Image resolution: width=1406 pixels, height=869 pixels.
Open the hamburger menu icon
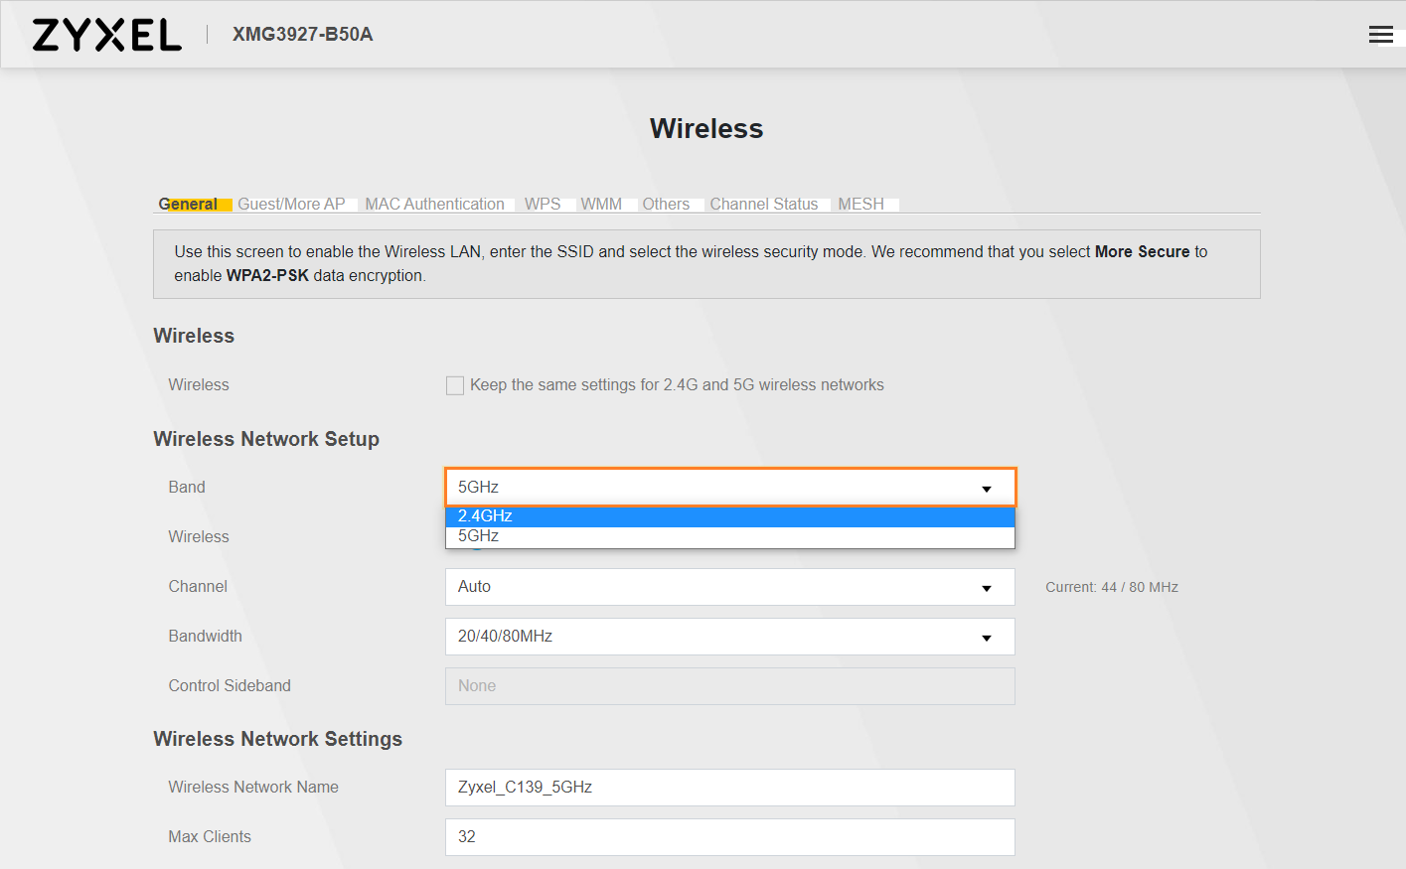click(x=1380, y=35)
